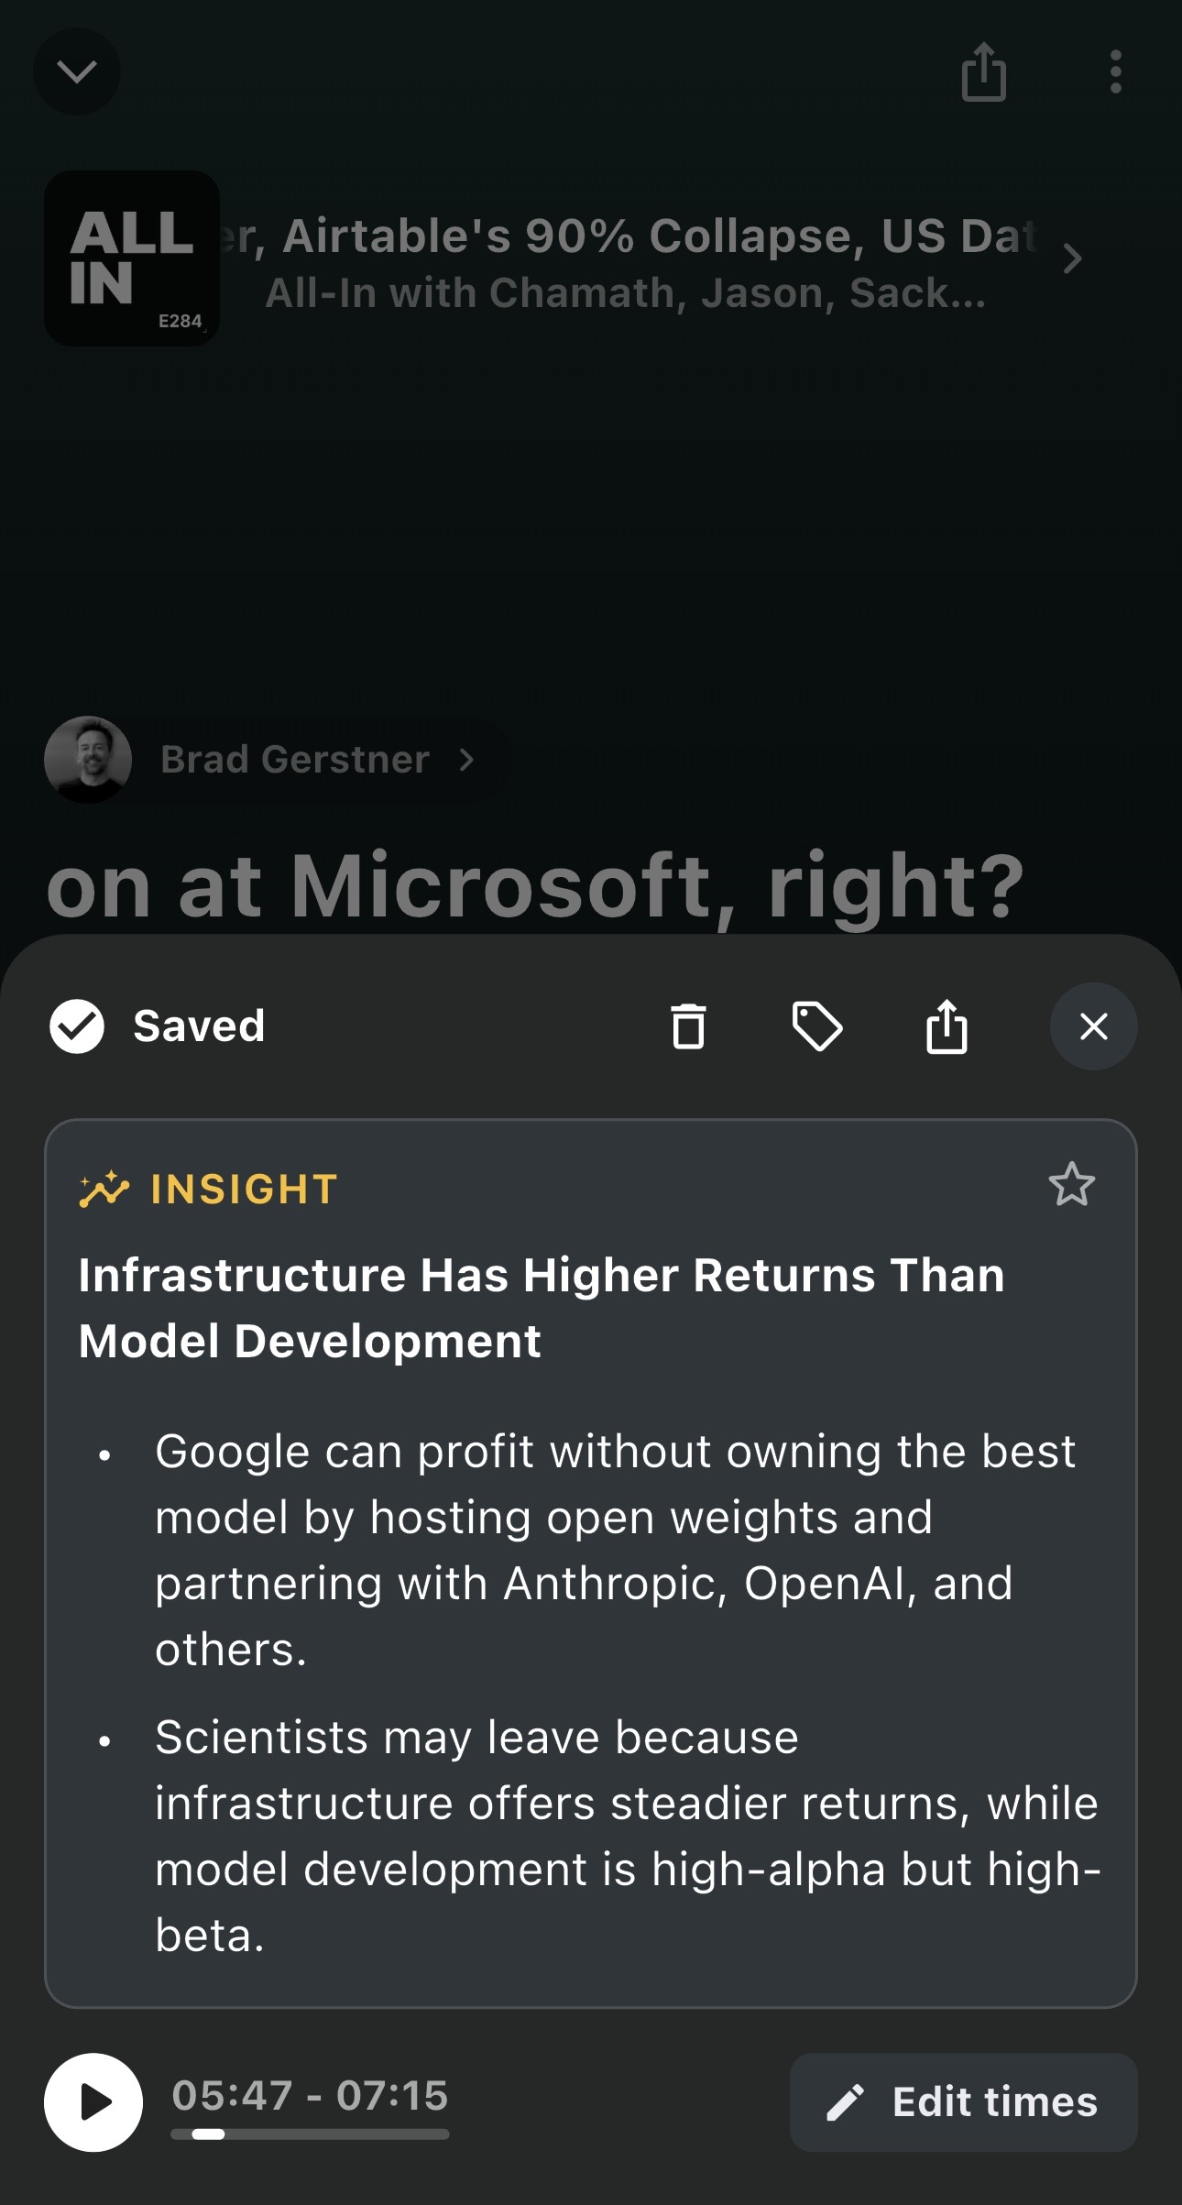Open the three-dot overflow menu
The image size is (1182, 2205).
1115,71
